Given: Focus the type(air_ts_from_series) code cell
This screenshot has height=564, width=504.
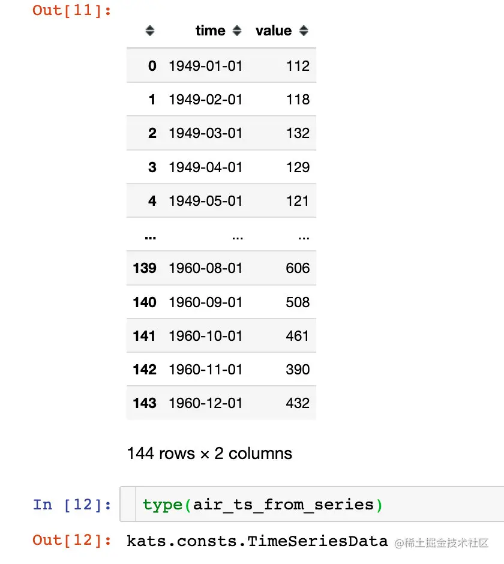Looking at the screenshot, I should [312, 504].
